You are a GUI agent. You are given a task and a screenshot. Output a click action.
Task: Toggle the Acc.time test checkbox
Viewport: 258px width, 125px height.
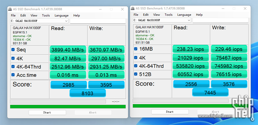(13, 75)
